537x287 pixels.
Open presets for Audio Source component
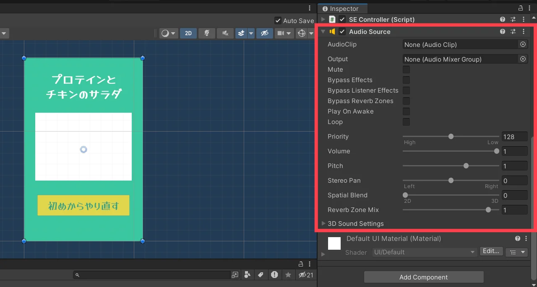[x=513, y=31]
